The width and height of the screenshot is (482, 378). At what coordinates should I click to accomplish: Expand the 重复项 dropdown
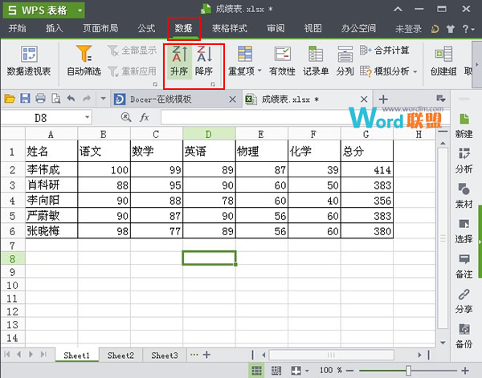point(243,71)
